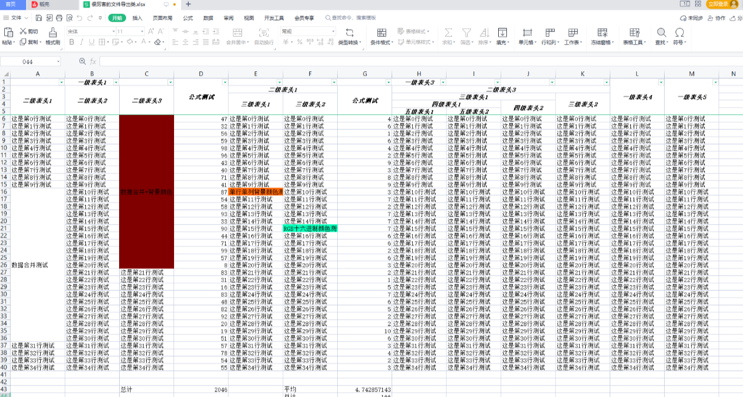743x397 pixels.
Task: Toggle top vertical alignment
Action: (x=176, y=32)
